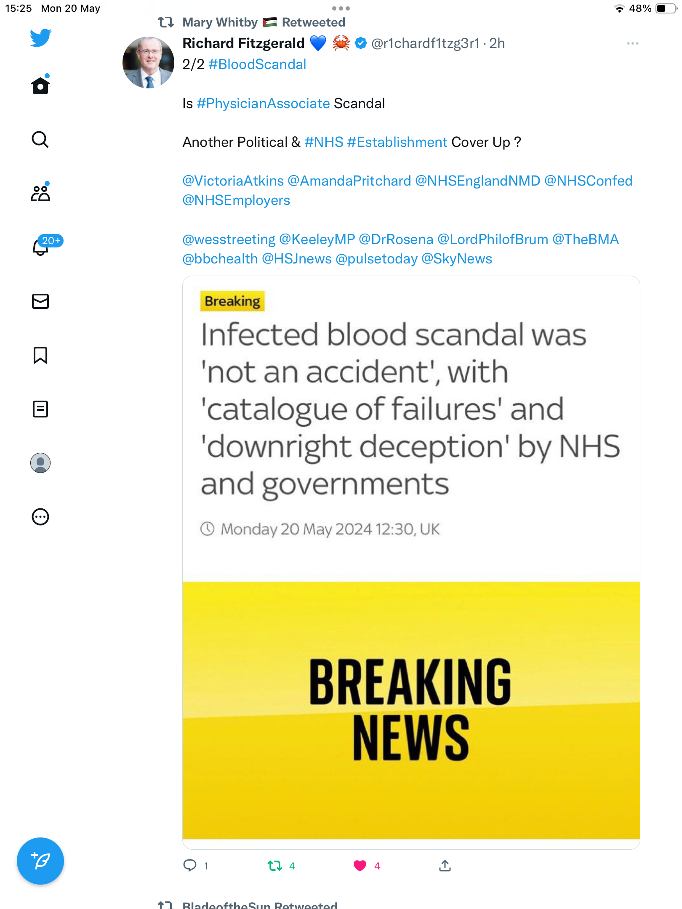Image resolution: width=682 pixels, height=909 pixels.
Task: Share the tweet with the upload icon
Action: pos(445,866)
